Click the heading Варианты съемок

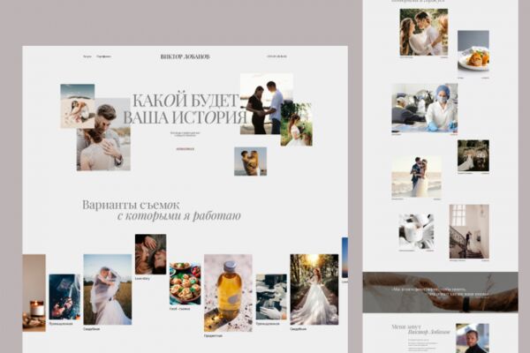pyautogui.click(x=131, y=205)
